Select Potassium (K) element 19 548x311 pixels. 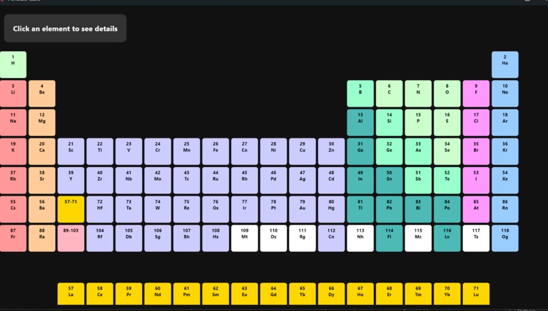(x=13, y=151)
